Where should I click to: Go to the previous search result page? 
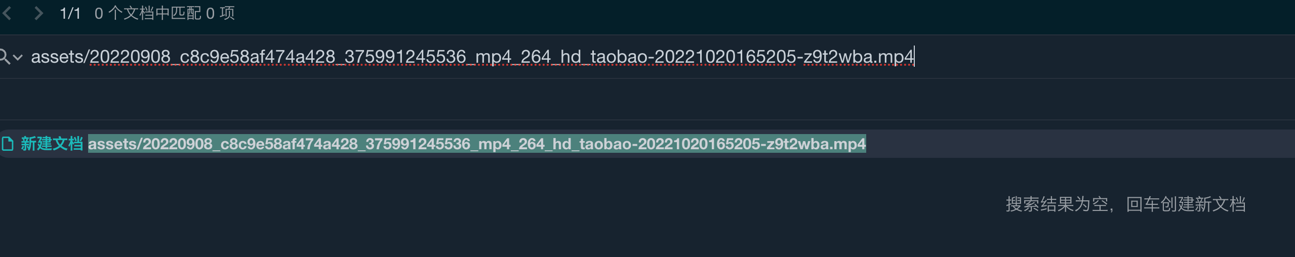tap(7, 13)
